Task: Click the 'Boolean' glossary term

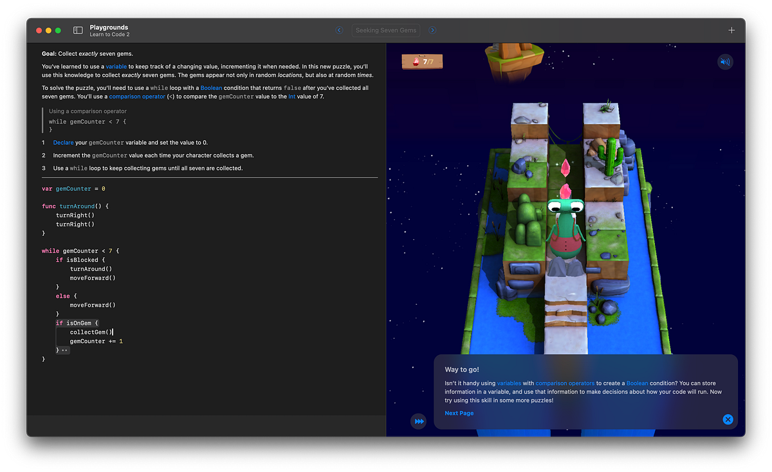Action: (x=212, y=87)
